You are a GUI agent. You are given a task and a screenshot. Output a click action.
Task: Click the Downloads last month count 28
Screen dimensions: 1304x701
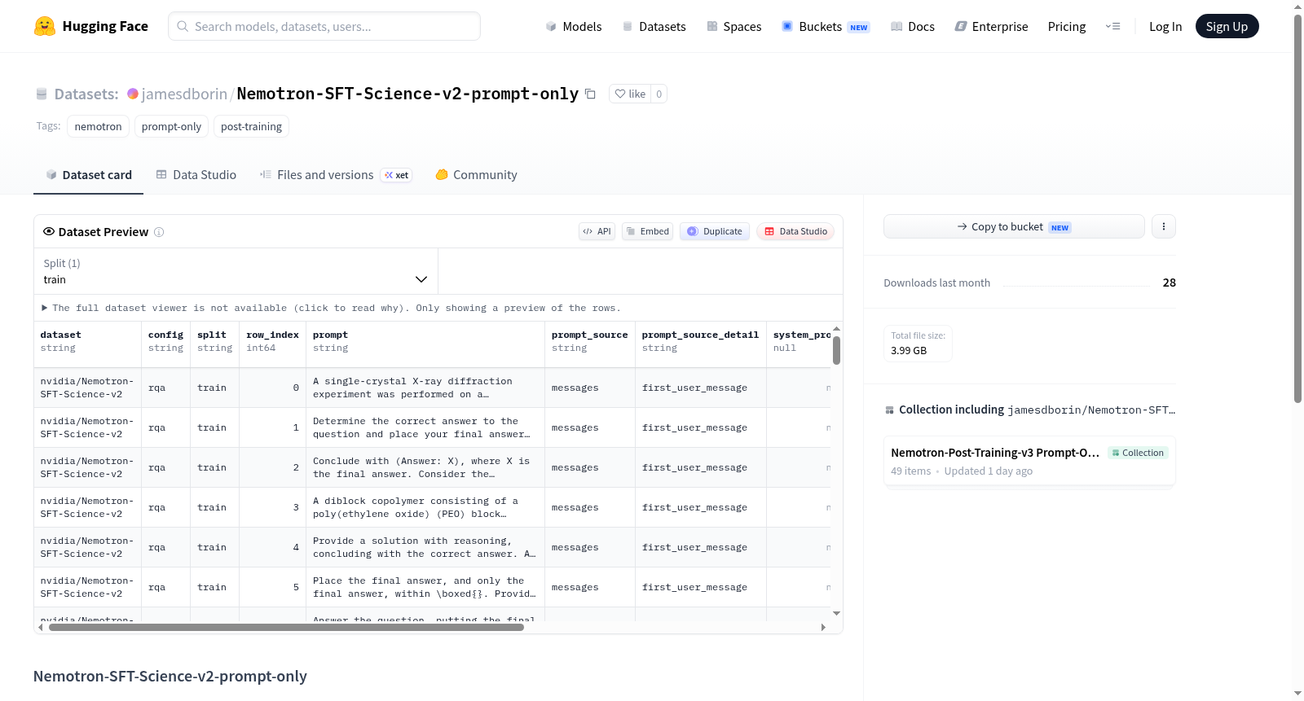1169,283
